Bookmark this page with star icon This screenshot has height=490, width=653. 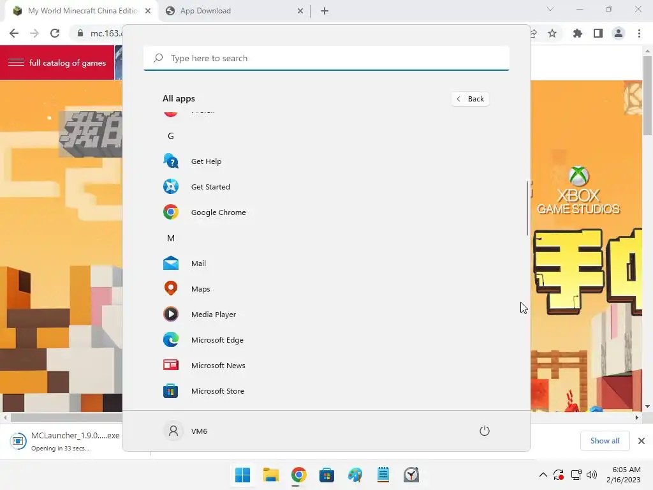pos(552,33)
